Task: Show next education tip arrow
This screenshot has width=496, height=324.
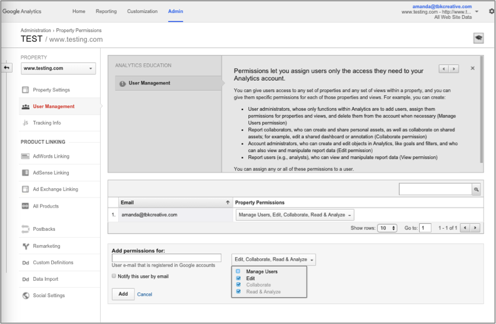Action: [x=454, y=69]
